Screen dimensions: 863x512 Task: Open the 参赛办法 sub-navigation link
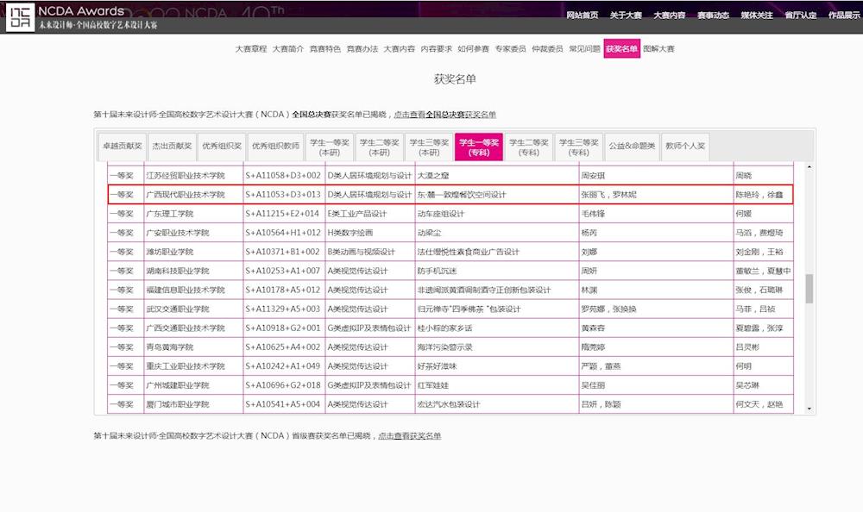tap(362, 49)
